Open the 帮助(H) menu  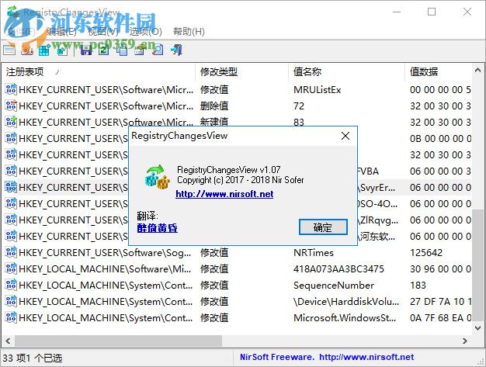[x=189, y=31]
